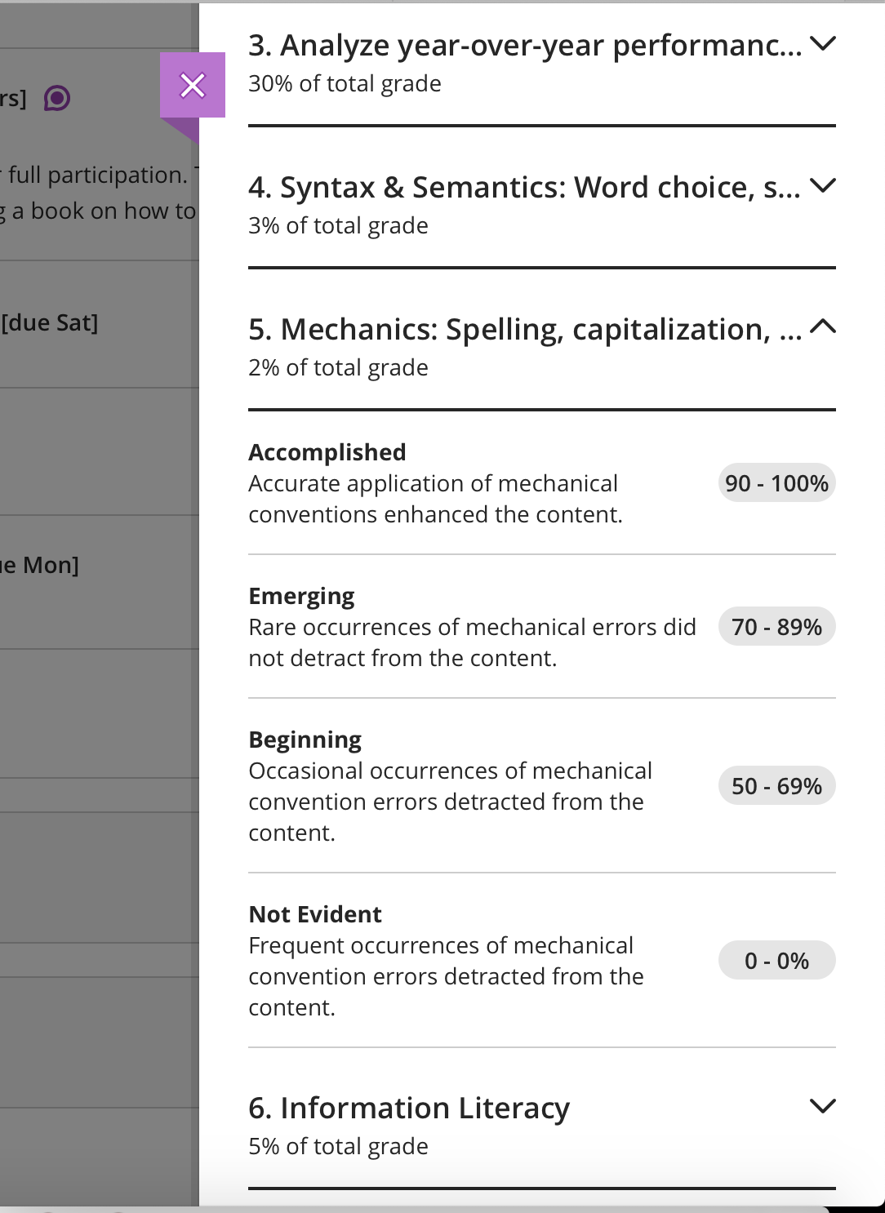This screenshot has width=885, height=1213.
Task: Click the 5. Mechanics criterion title
Action: coord(525,329)
